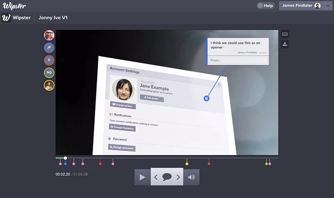Screen dimensions: 334x198
Task: Click the W team icon in breadcrumb
Action: point(6,18)
